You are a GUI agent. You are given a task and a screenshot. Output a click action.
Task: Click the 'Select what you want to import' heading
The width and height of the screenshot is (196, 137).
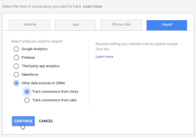(37, 41)
